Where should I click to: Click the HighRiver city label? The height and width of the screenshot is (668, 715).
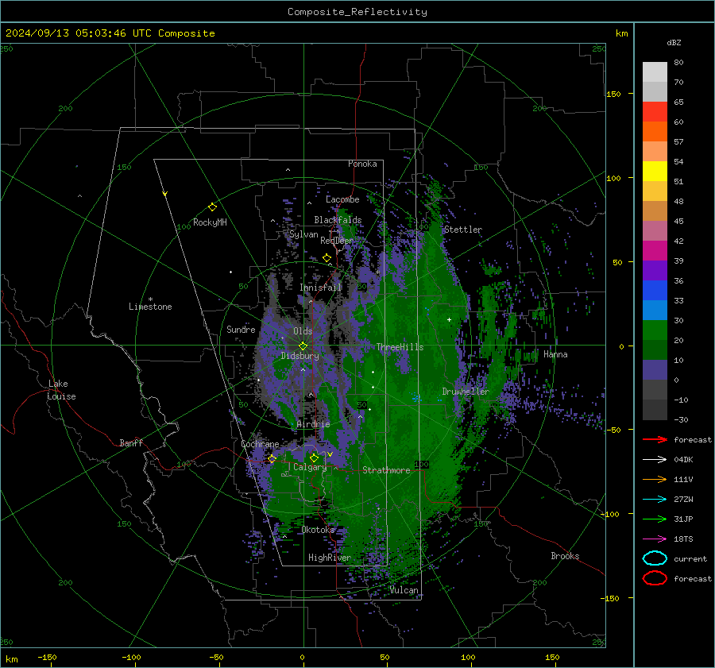tap(329, 558)
